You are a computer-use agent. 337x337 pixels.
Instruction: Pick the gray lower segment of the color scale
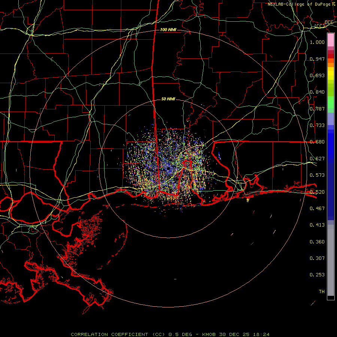(x=331, y=260)
